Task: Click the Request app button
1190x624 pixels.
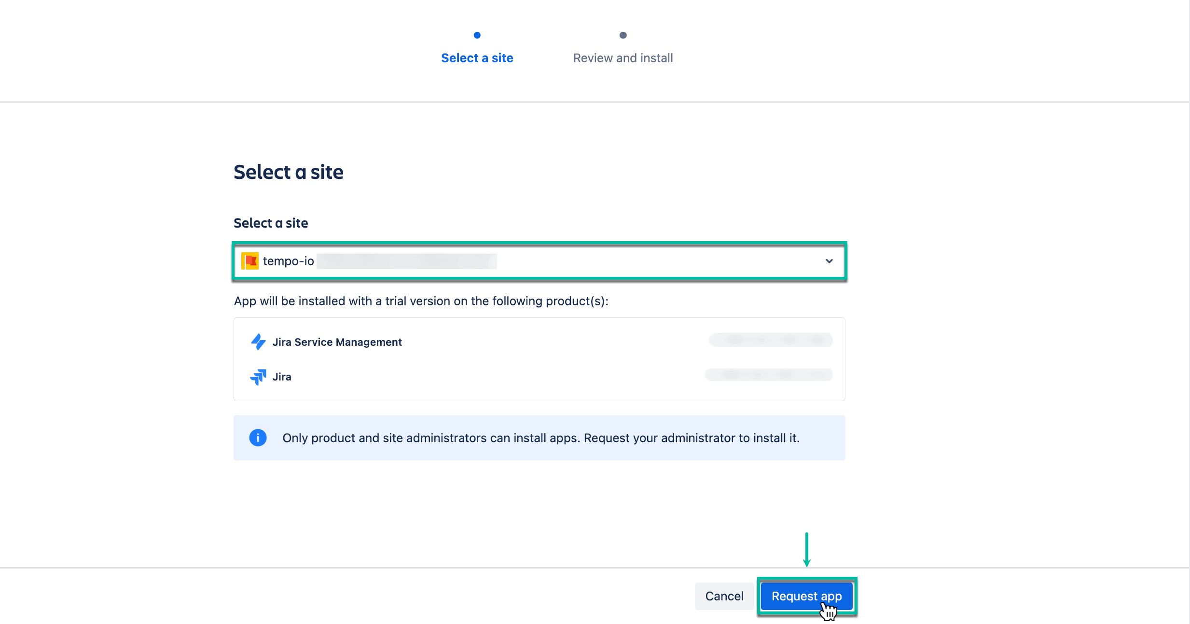Action: coord(806,596)
